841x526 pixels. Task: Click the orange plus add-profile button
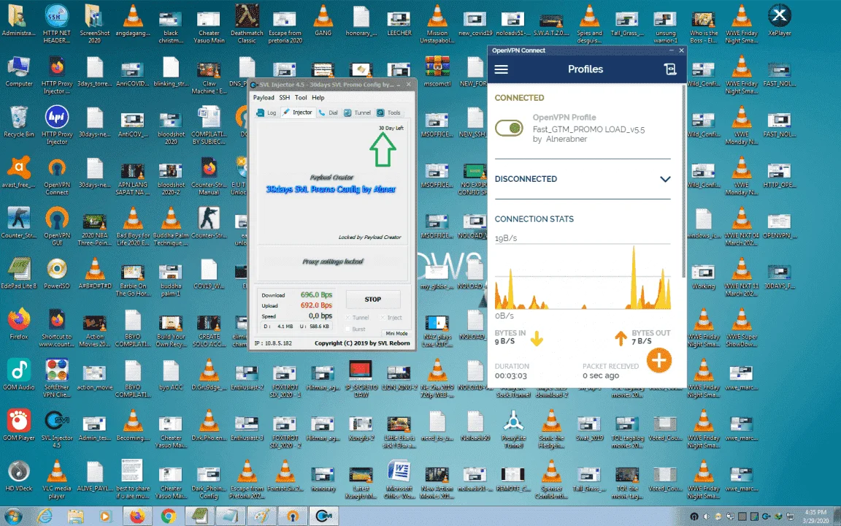click(658, 360)
